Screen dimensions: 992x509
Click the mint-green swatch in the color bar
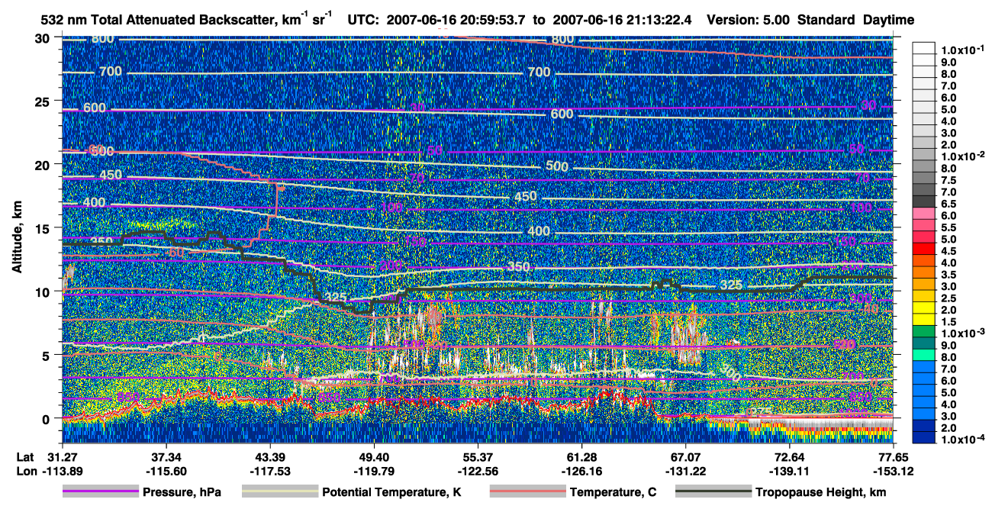pos(926,356)
